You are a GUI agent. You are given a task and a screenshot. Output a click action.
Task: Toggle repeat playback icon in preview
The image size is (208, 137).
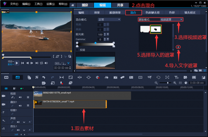42,63
